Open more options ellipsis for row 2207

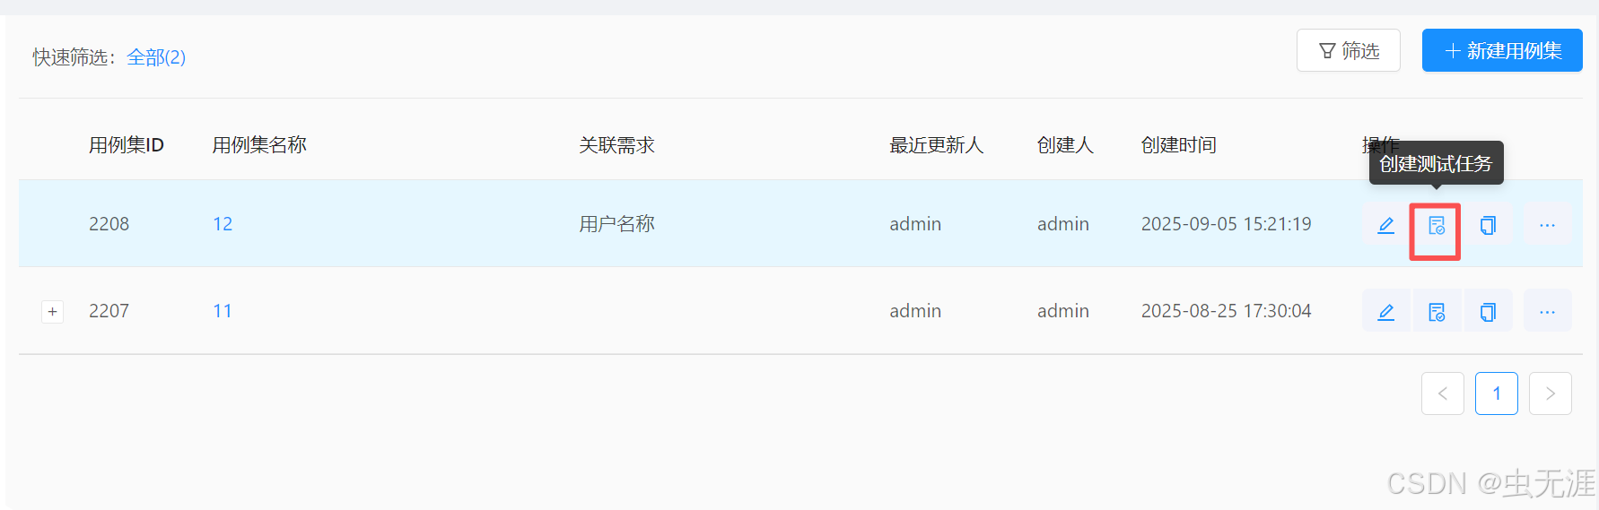1547,311
